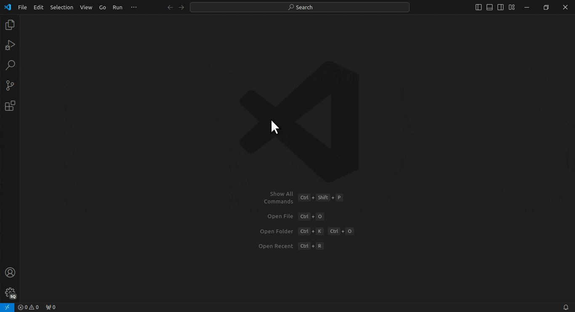Open the Extensions view
Viewport: 575px width, 312px height.
(10, 106)
